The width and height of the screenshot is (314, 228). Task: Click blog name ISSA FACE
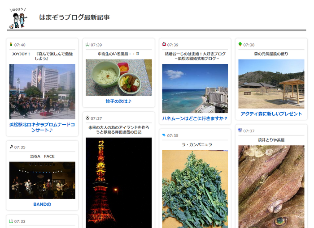(42, 156)
